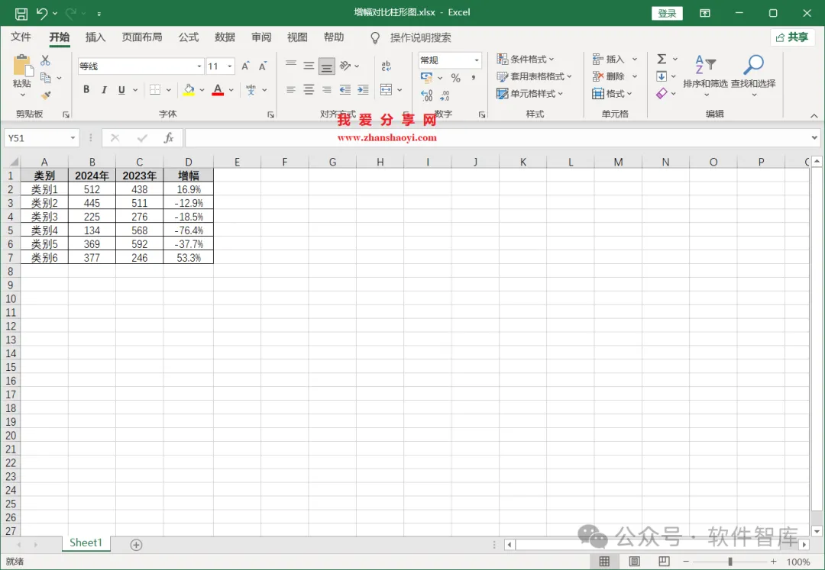Click the Format Painter brush icon
Image resolution: width=825 pixels, height=570 pixels.
coord(46,95)
